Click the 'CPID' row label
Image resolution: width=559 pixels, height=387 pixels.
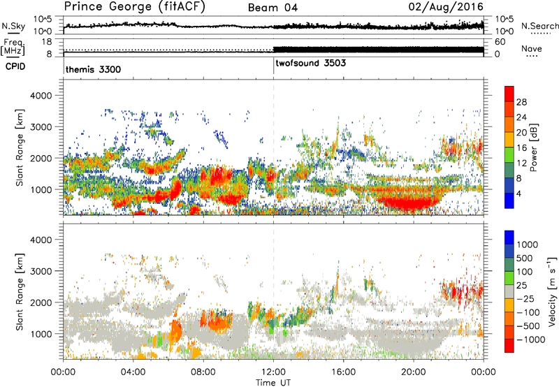coord(15,66)
